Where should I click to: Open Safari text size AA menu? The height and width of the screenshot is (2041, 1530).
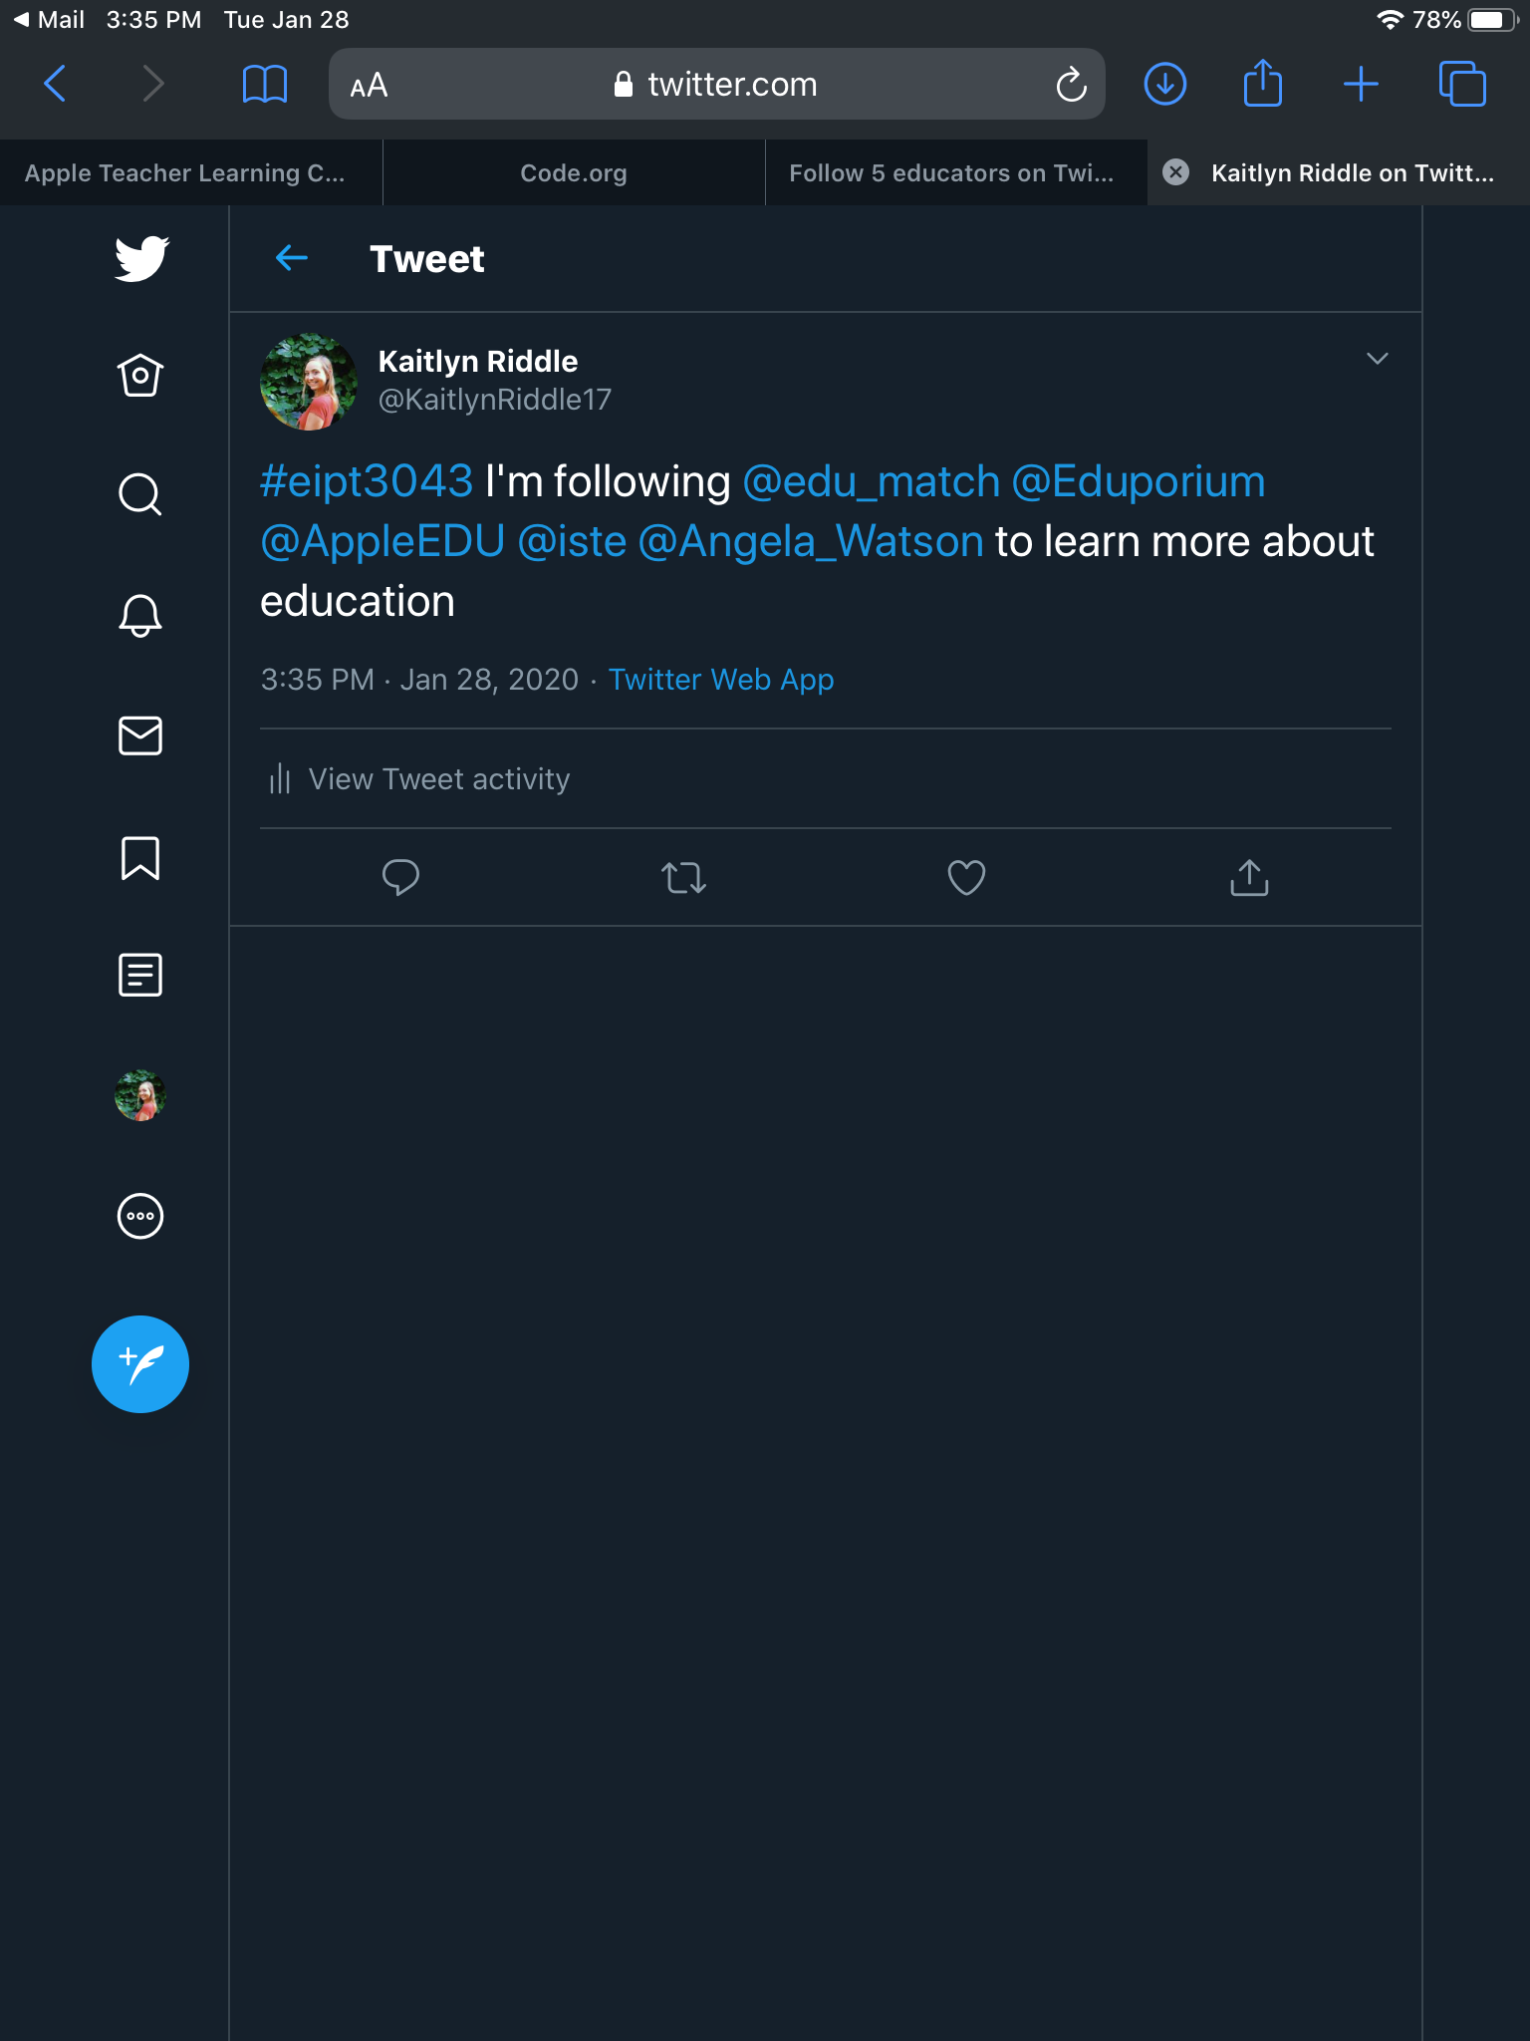[369, 86]
